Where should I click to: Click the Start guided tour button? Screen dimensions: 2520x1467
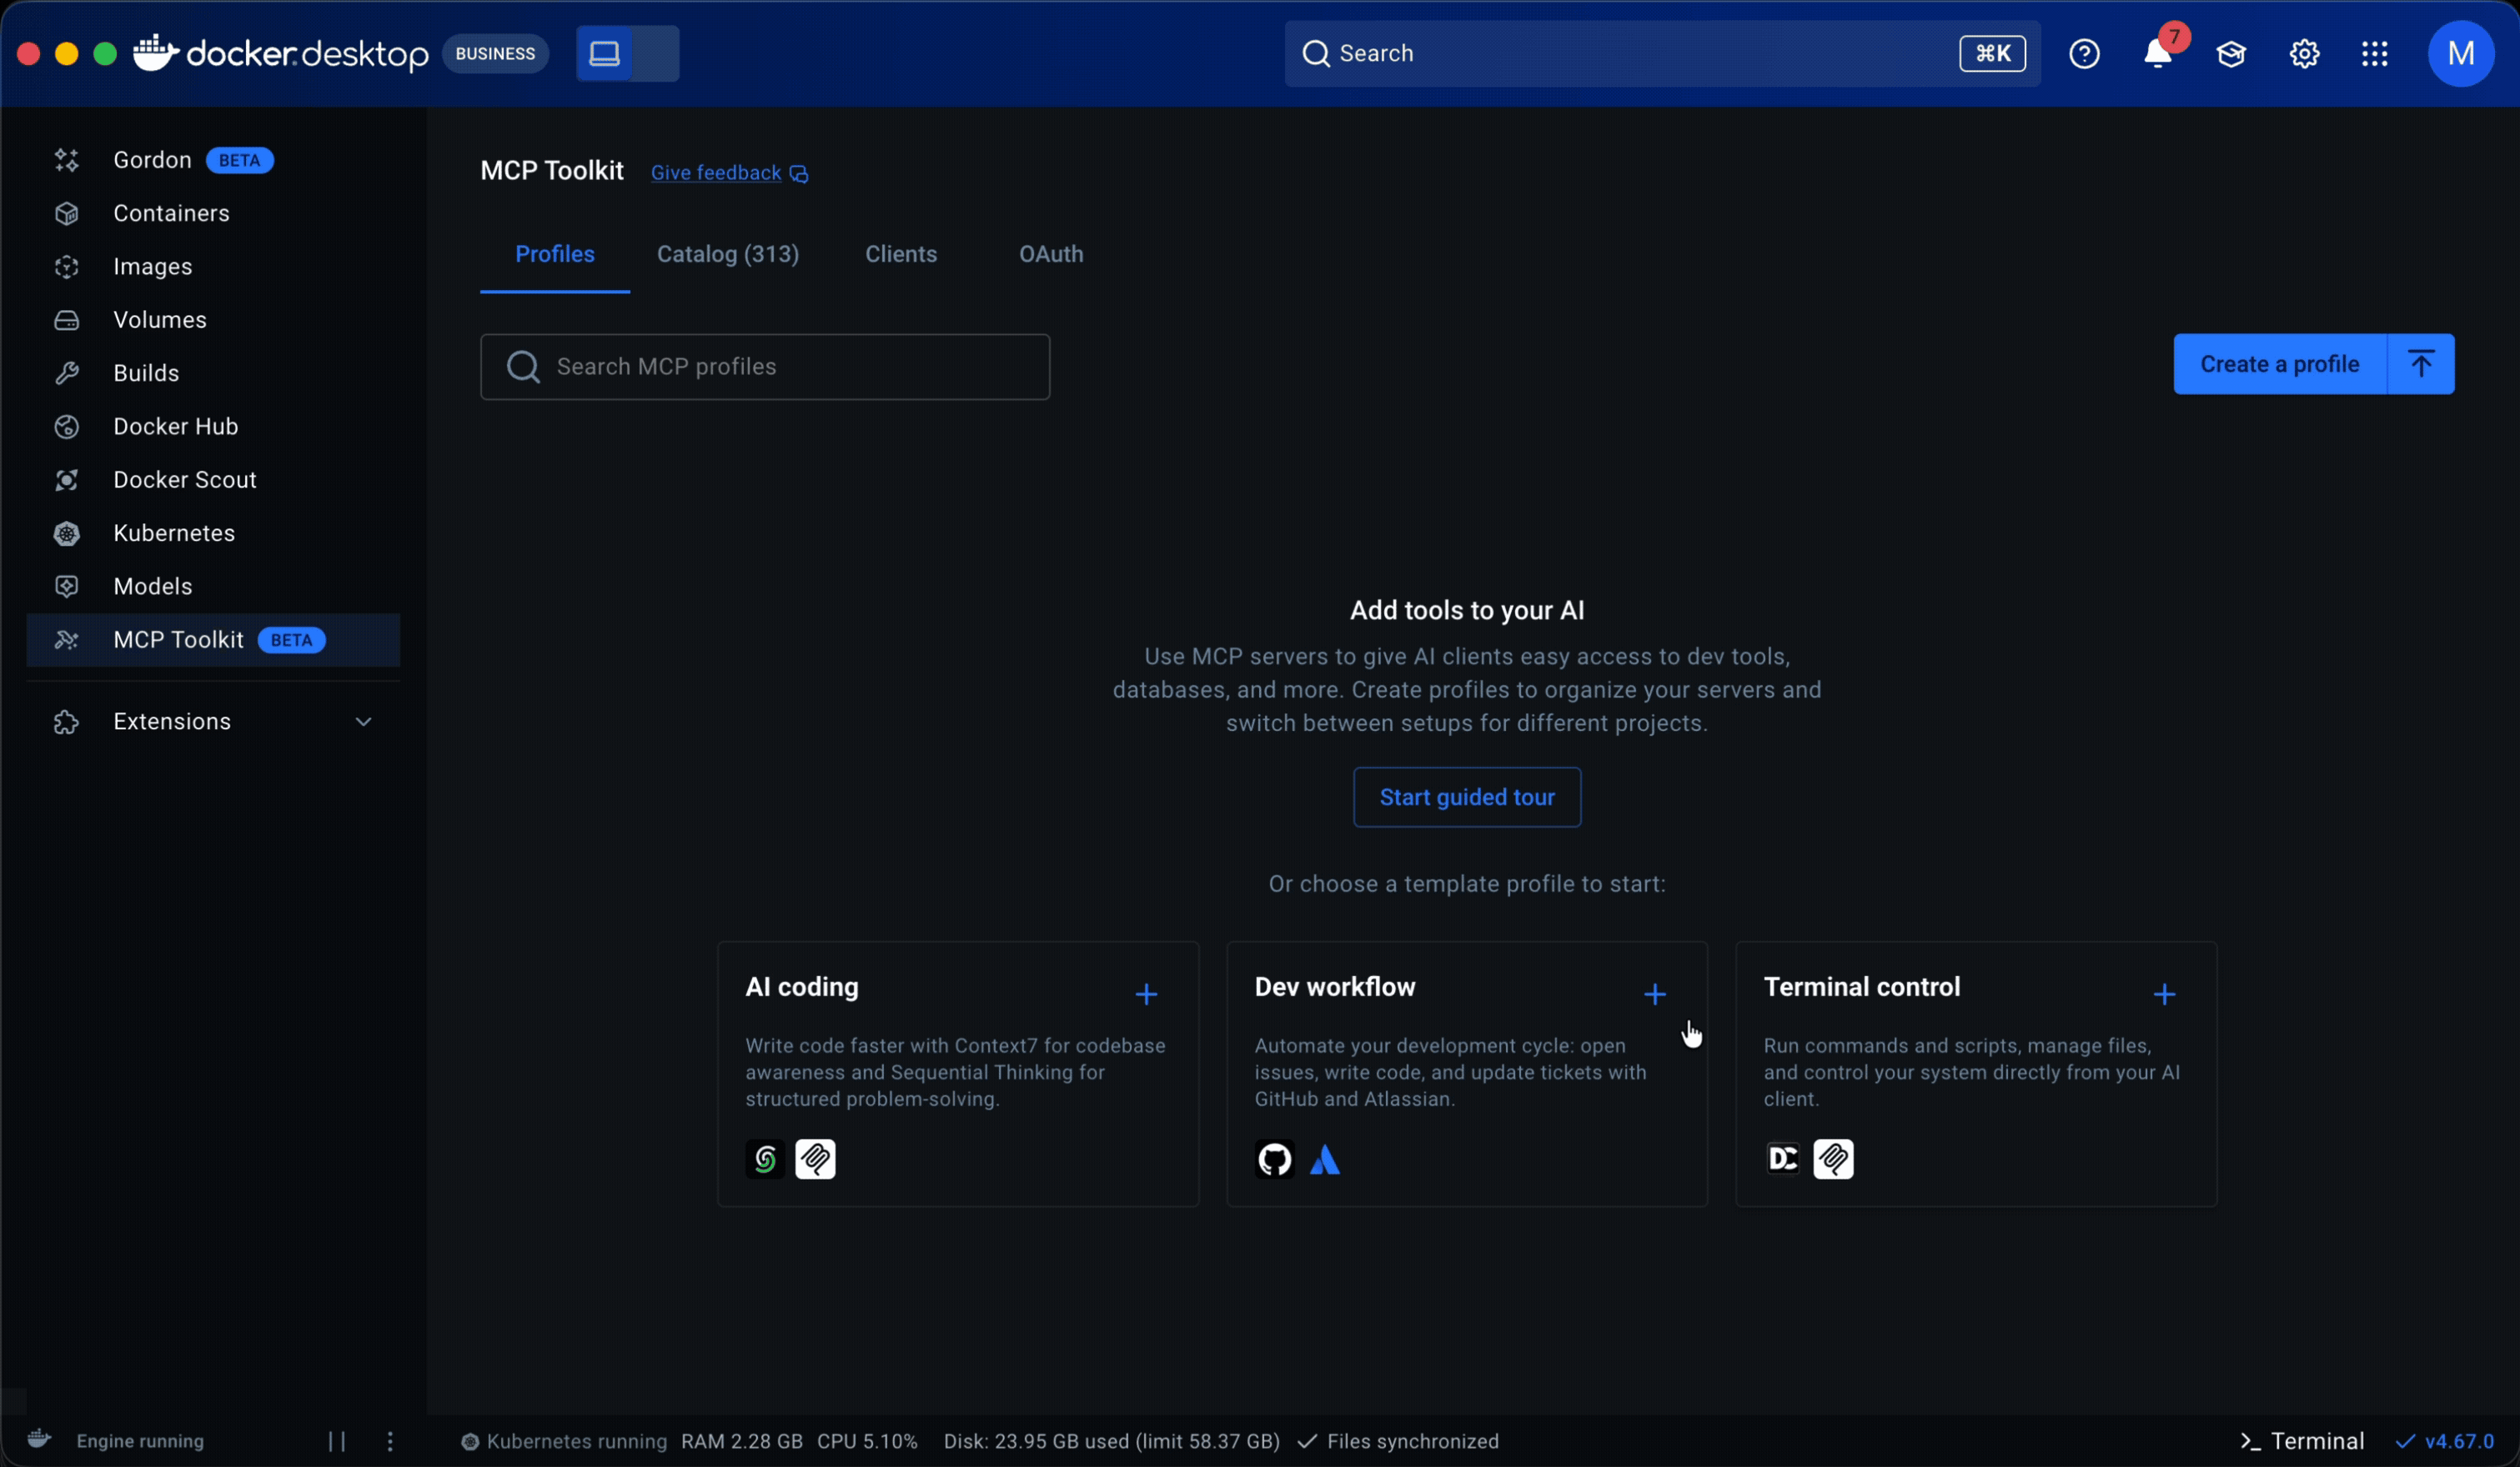1466,798
